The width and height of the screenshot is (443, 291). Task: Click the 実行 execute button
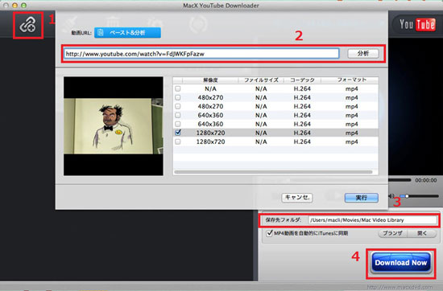(x=362, y=198)
